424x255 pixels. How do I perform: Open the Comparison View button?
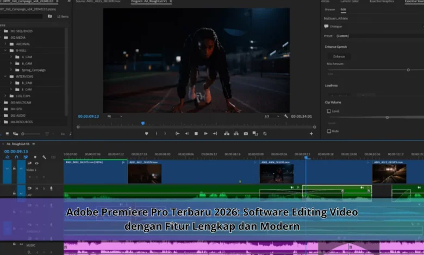255,133
